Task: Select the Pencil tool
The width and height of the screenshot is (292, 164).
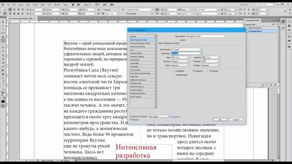Action: tap(3, 52)
